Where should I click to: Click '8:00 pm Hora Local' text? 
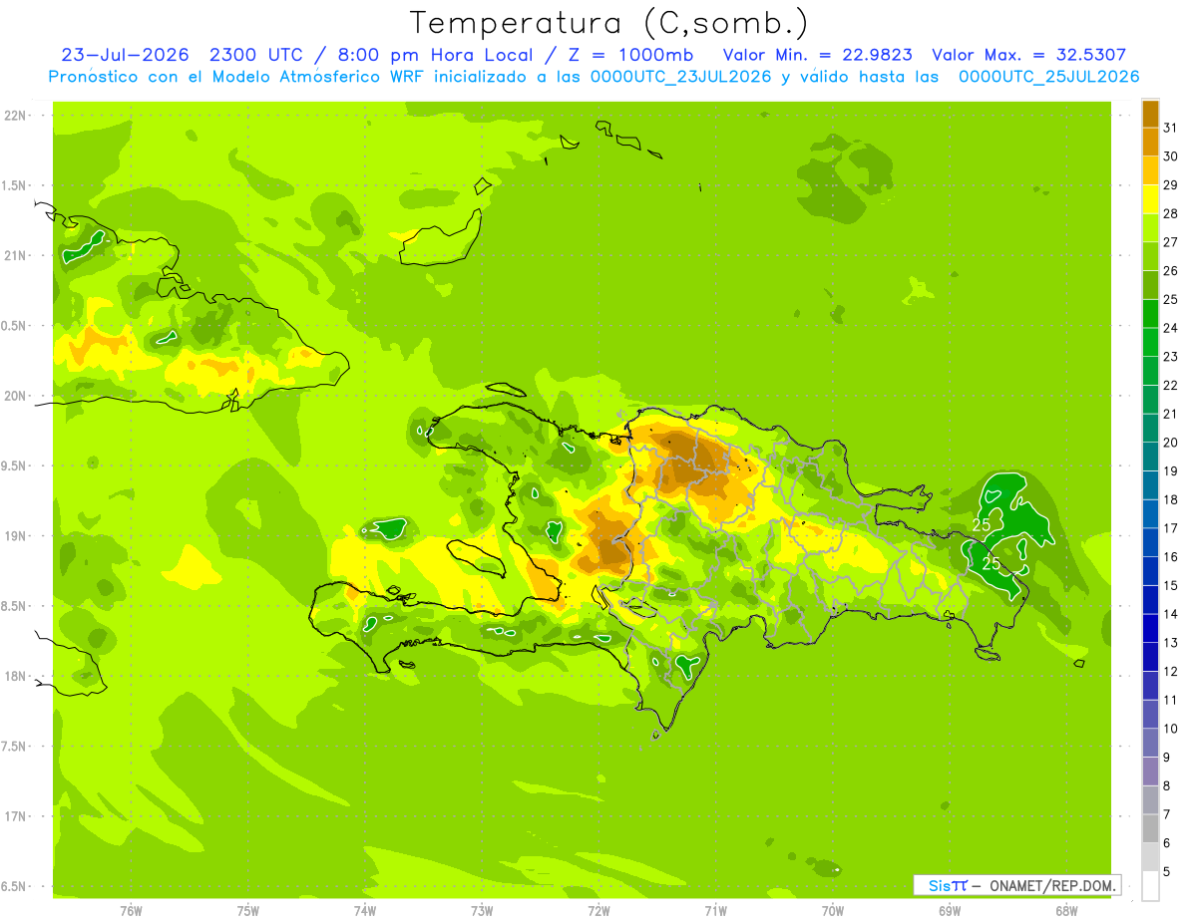[x=434, y=55]
